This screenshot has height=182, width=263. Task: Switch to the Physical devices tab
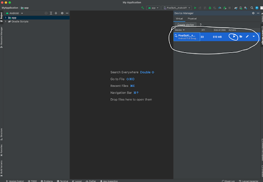(192, 18)
